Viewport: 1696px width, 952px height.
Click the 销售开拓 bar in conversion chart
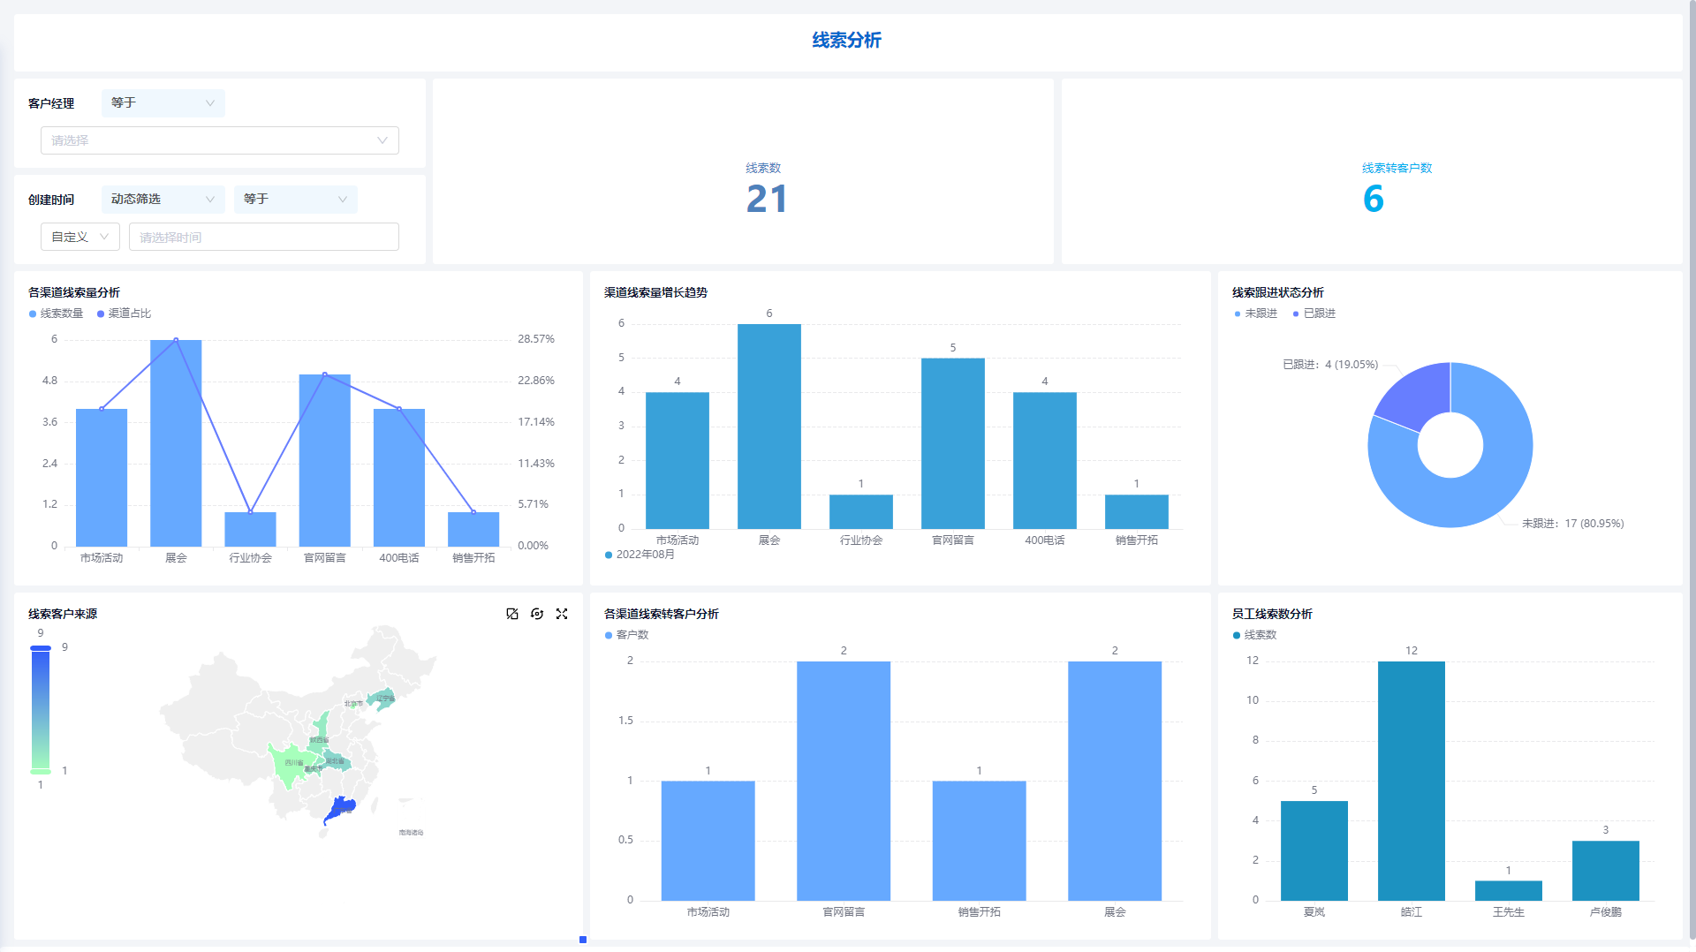point(980,841)
